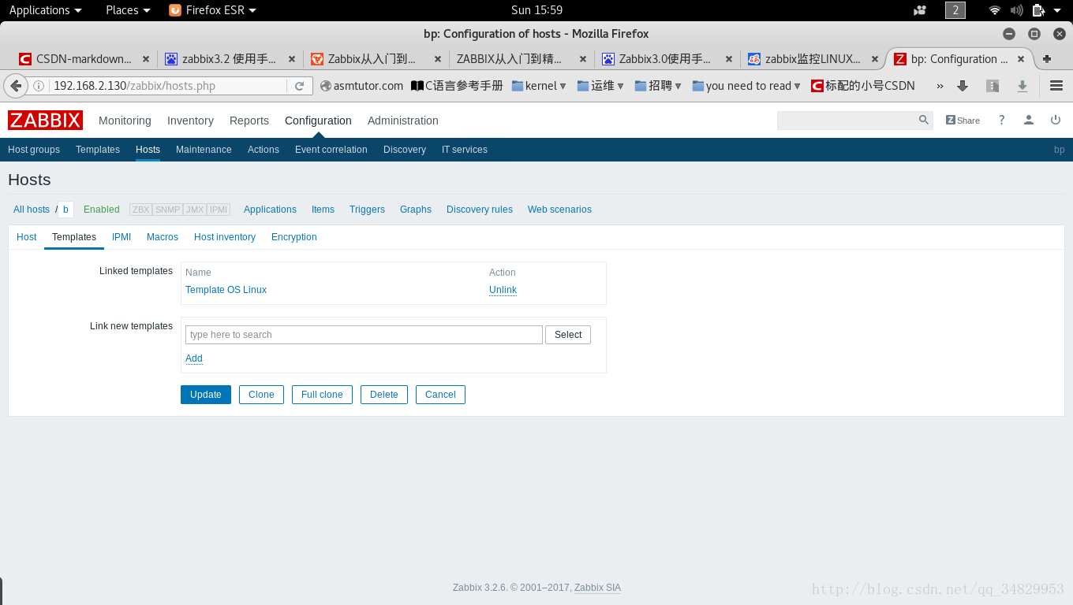Image resolution: width=1073 pixels, height=605 pixels.
Task: Open the Inventory menu
Action: (x=190, y=121)
